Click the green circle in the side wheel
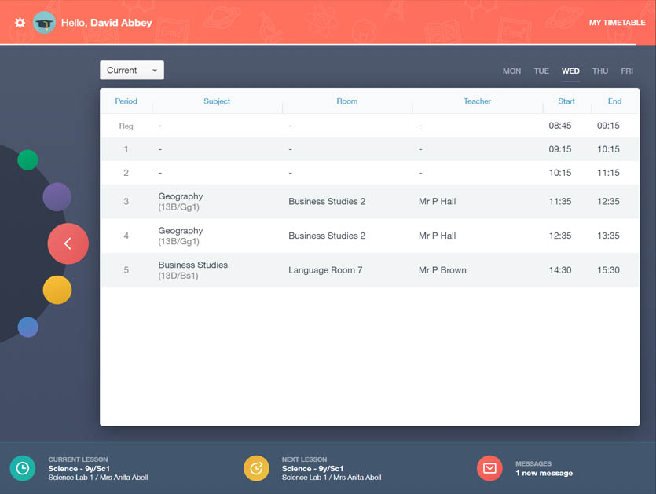 click(27, 159)
